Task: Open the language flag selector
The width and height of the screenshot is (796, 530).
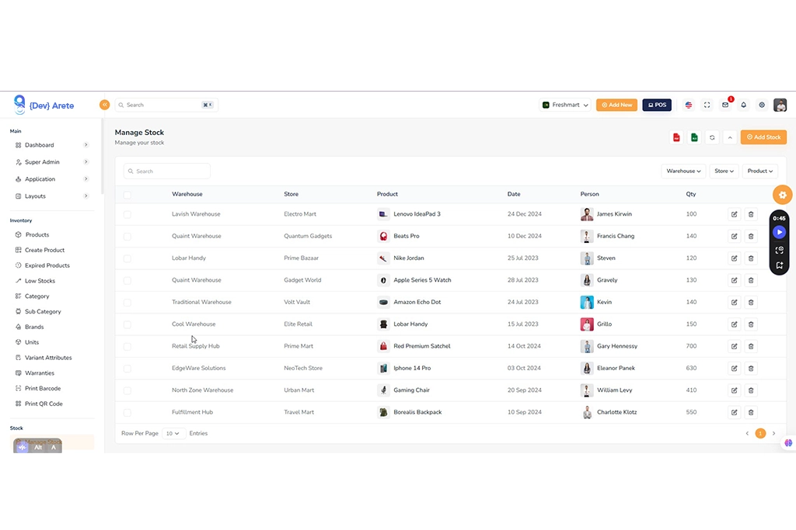Action: click(689, 105)
